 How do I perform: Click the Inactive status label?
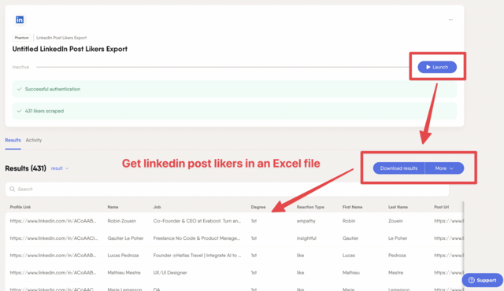pyautogui.click(x=20, y=67)
